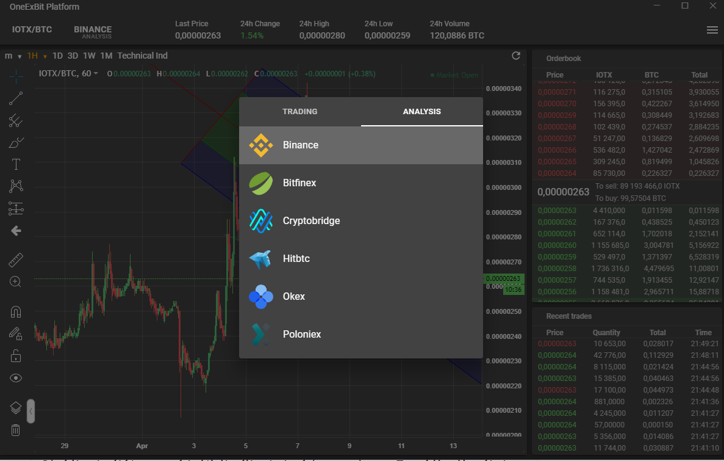The height and width of the screenshot is (461, 724).
Task: Select the 1D timeframe
Action: coord(57,56)
